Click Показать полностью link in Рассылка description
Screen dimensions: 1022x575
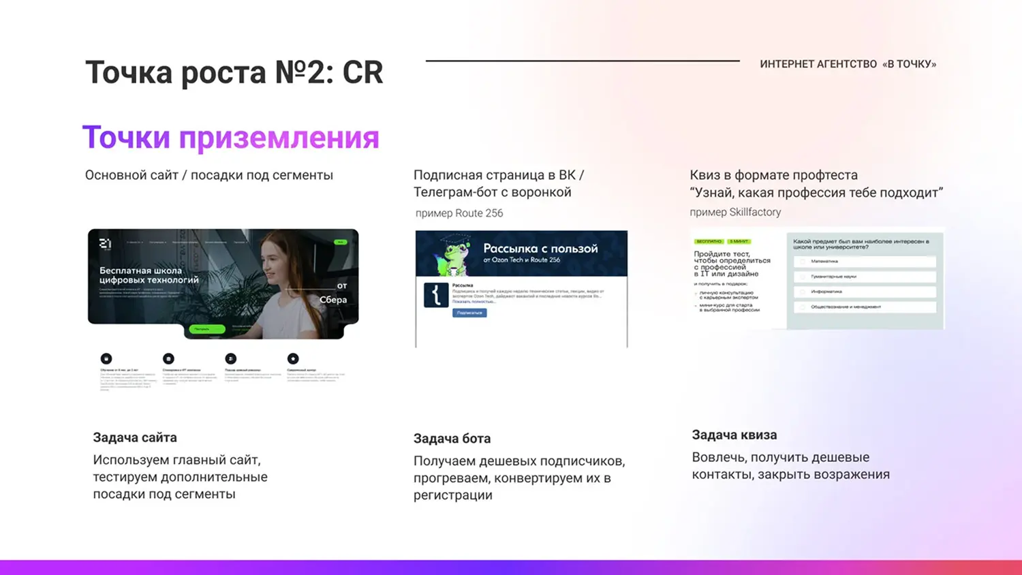coord(474,301)
